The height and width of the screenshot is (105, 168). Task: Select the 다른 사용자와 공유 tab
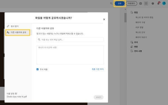18,33
